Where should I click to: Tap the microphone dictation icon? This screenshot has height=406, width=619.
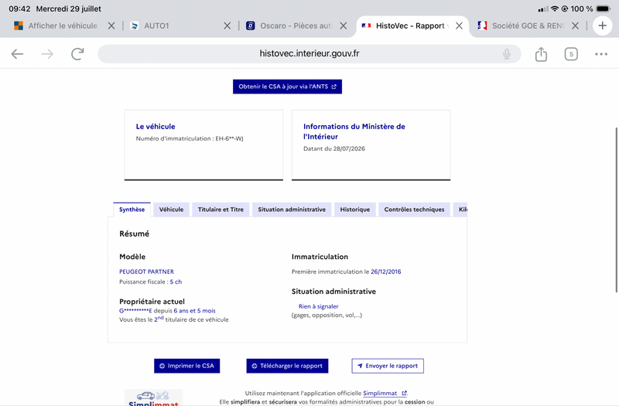(x=507, y=54)
